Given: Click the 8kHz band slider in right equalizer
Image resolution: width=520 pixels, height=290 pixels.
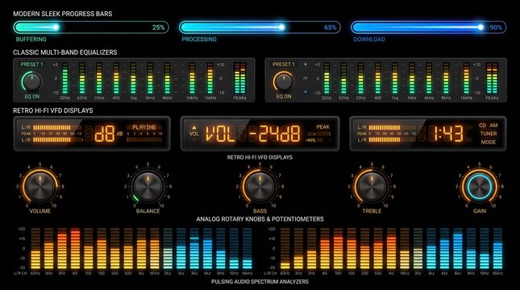Looking at the screenshot, I should tap(446, 78).
